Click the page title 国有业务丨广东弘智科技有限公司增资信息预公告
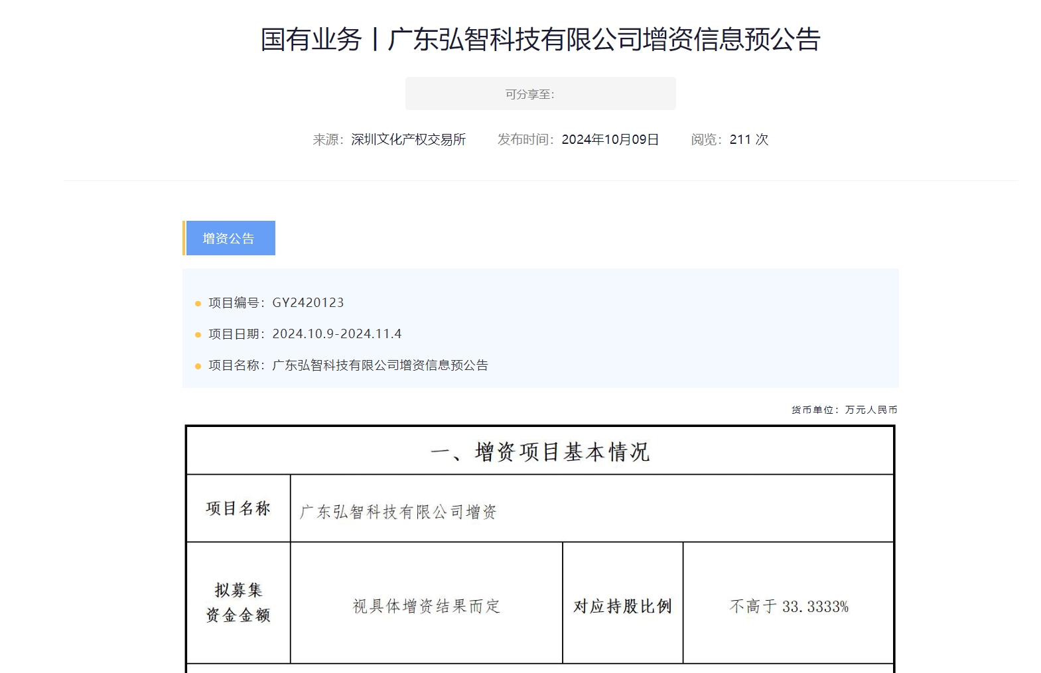Image resolution: width=1041 pixels, height=673 pixels. (x=541, y=40)
